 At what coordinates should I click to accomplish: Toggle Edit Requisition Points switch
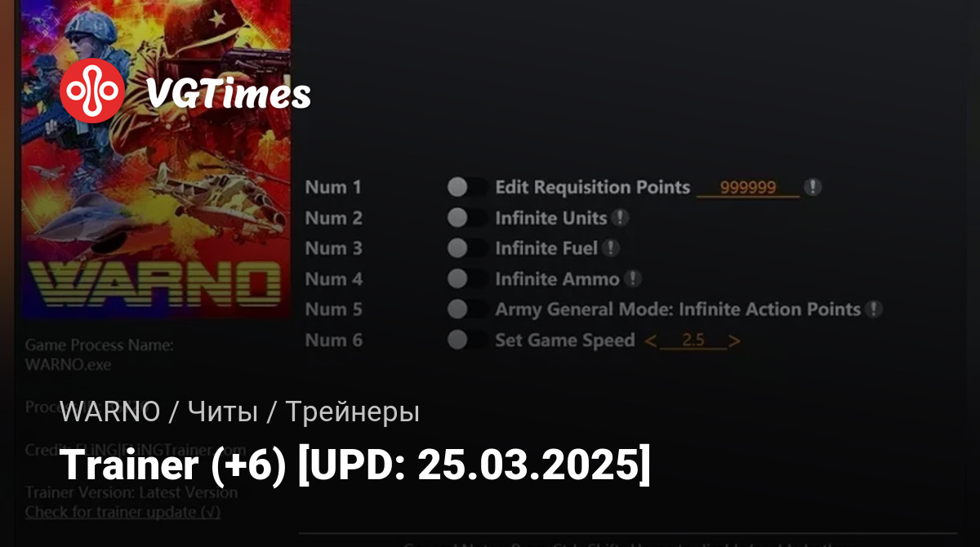(468, 188)
